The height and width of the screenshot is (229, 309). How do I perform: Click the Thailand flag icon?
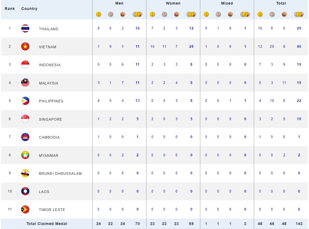pos(25,28)
